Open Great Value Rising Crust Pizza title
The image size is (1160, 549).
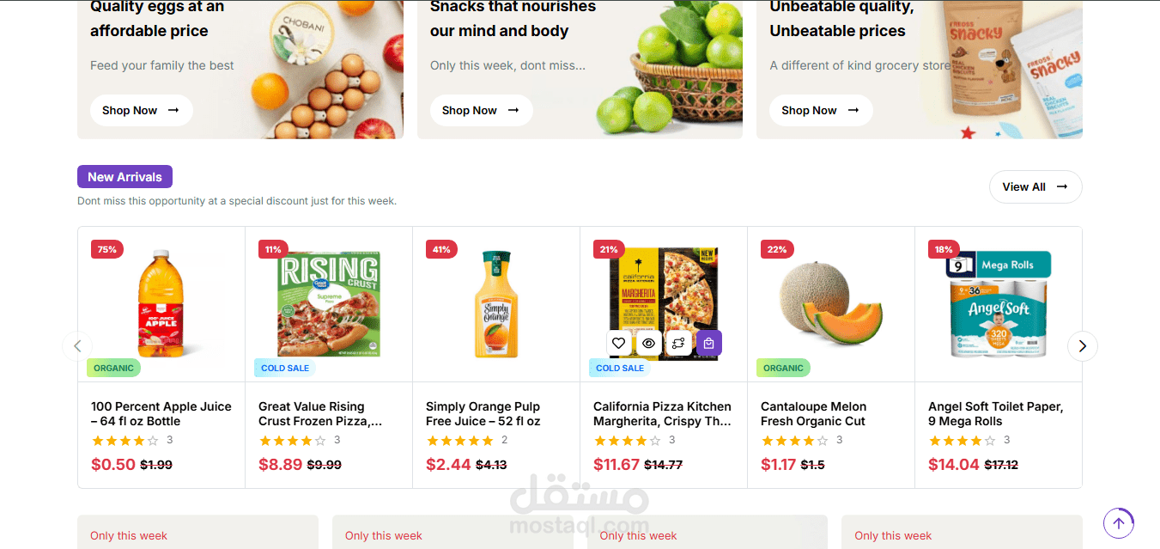pos(320,413)
